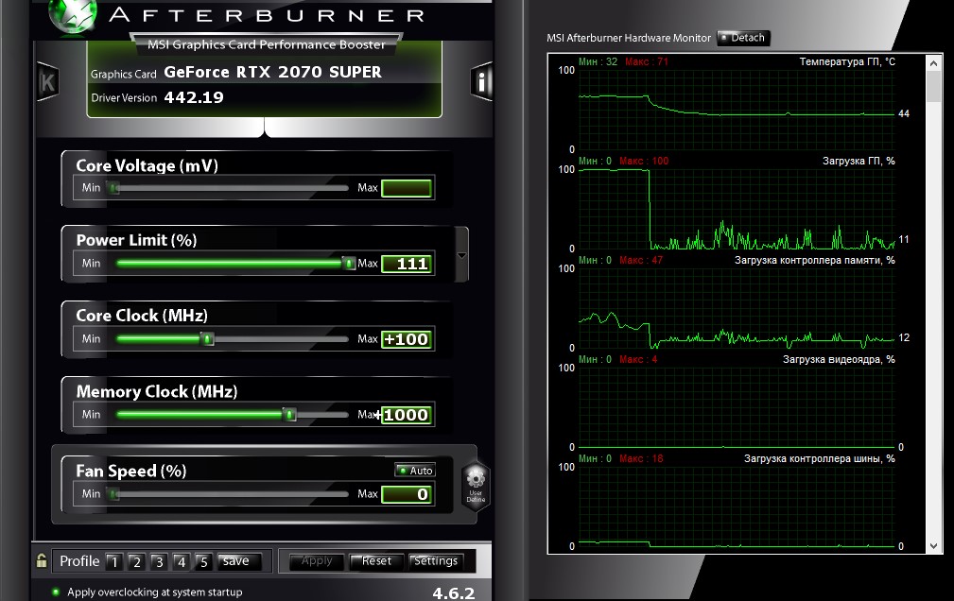Click the Core Voltage slider handle
Image resolution: width=954 pixels, height=601 pixels.
tap(113, 188)
